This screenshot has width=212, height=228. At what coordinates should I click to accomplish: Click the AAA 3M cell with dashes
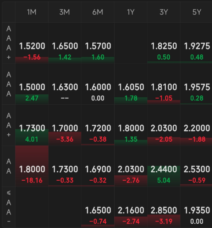pyautogui.click(x=65, y=84)
